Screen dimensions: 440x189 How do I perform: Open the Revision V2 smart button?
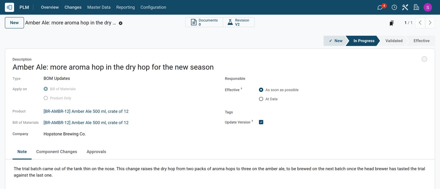(239, 22)
